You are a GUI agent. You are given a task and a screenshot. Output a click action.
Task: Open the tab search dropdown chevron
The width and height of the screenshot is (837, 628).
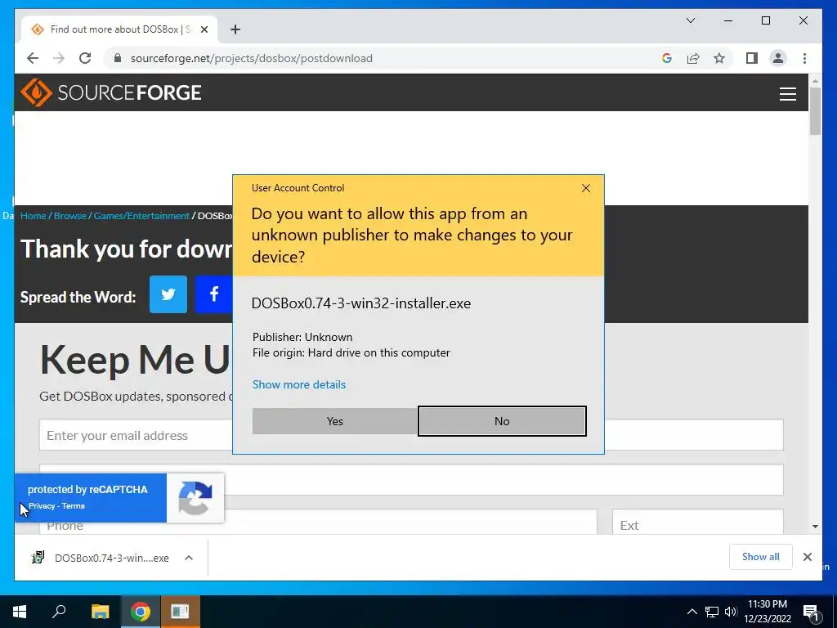pos(690,20)
